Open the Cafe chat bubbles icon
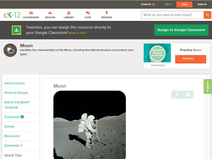Screen dimensions: 212x159 88,13
